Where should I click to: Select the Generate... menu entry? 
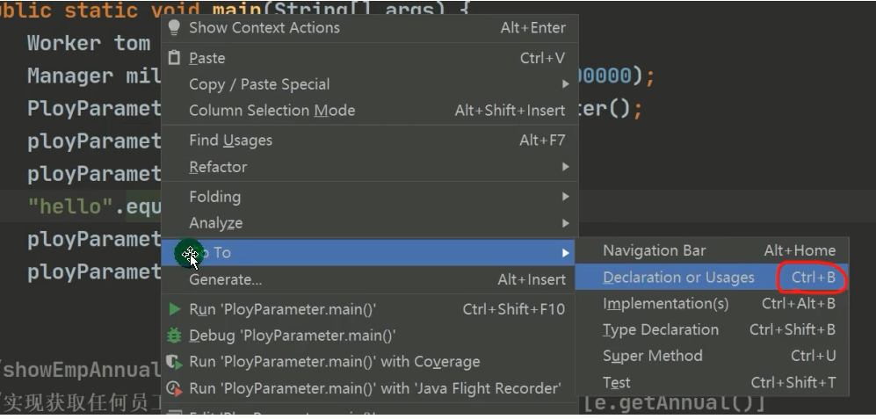(x=225, y=279)
